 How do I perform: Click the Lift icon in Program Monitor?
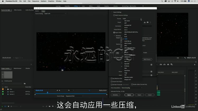point(161,64)
